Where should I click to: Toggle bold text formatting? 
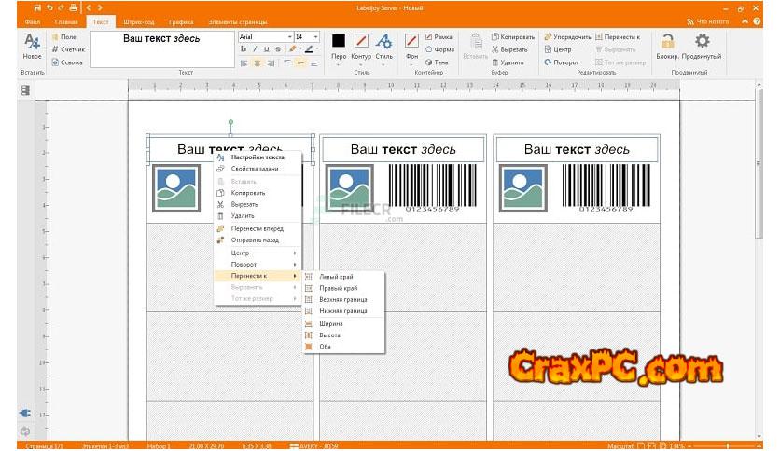click(x=244, y=49)
